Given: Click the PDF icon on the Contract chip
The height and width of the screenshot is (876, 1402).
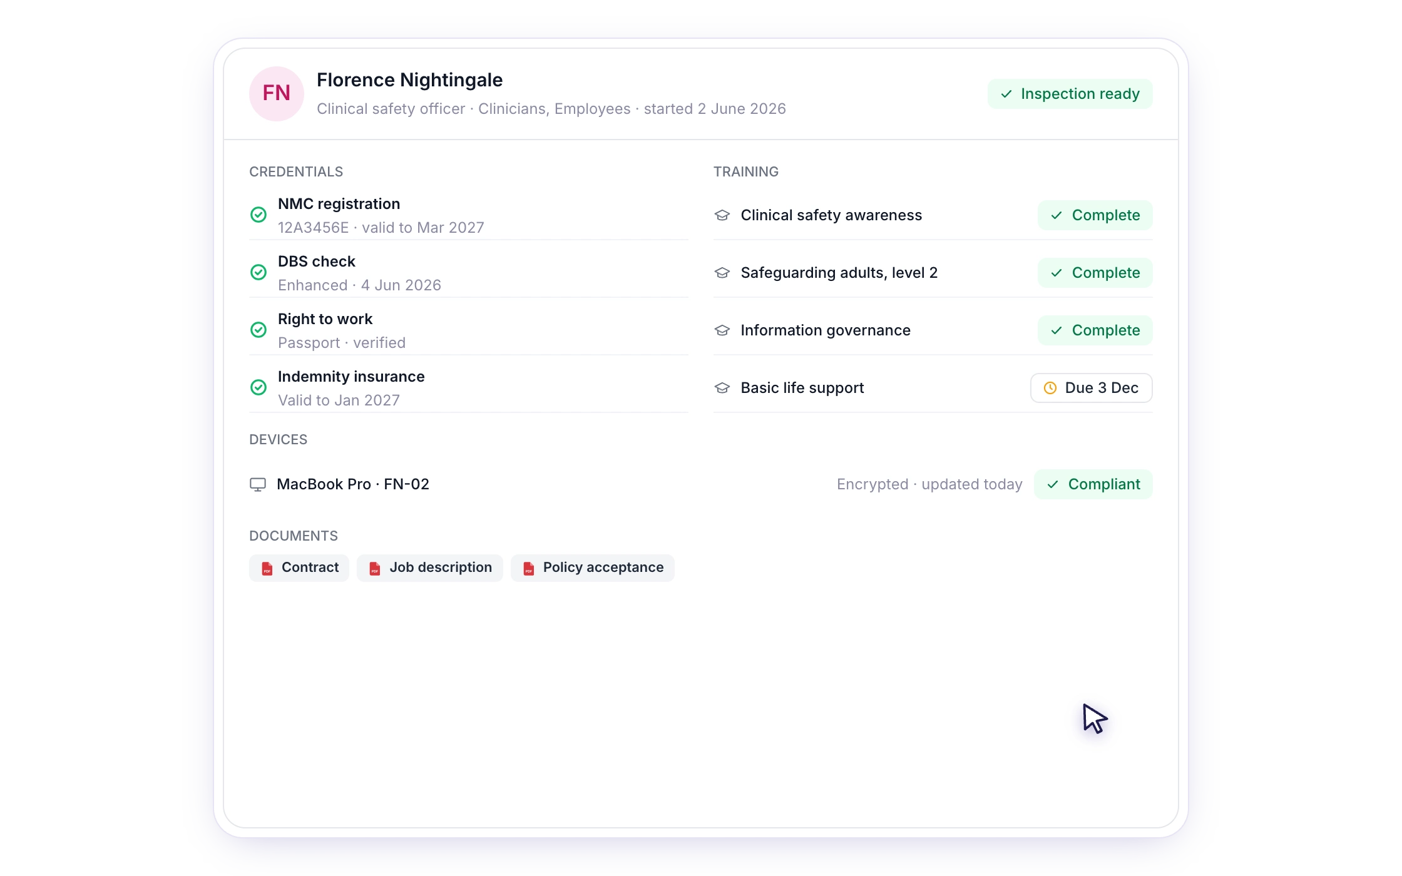Looking at the screenshot, I should pos(267,568).
